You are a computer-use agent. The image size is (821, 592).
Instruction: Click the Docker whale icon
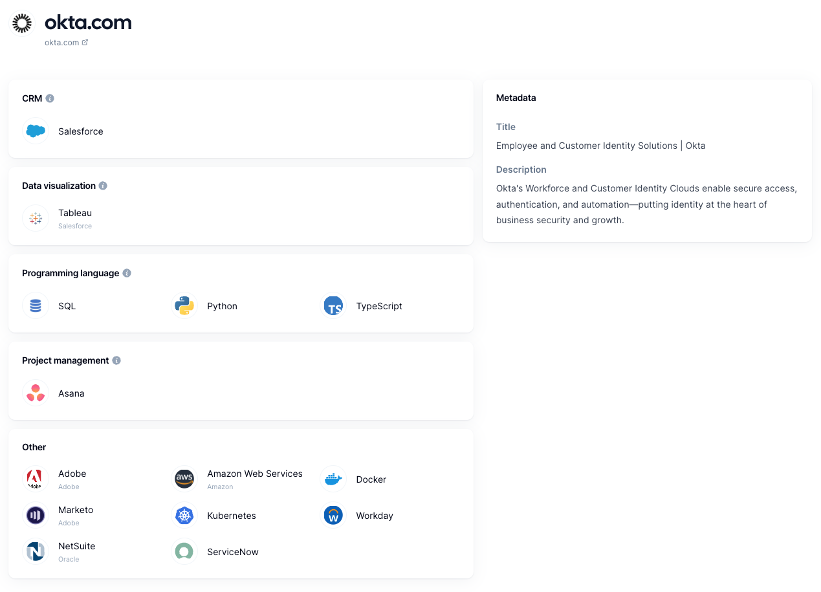click(x=333, y=479)
